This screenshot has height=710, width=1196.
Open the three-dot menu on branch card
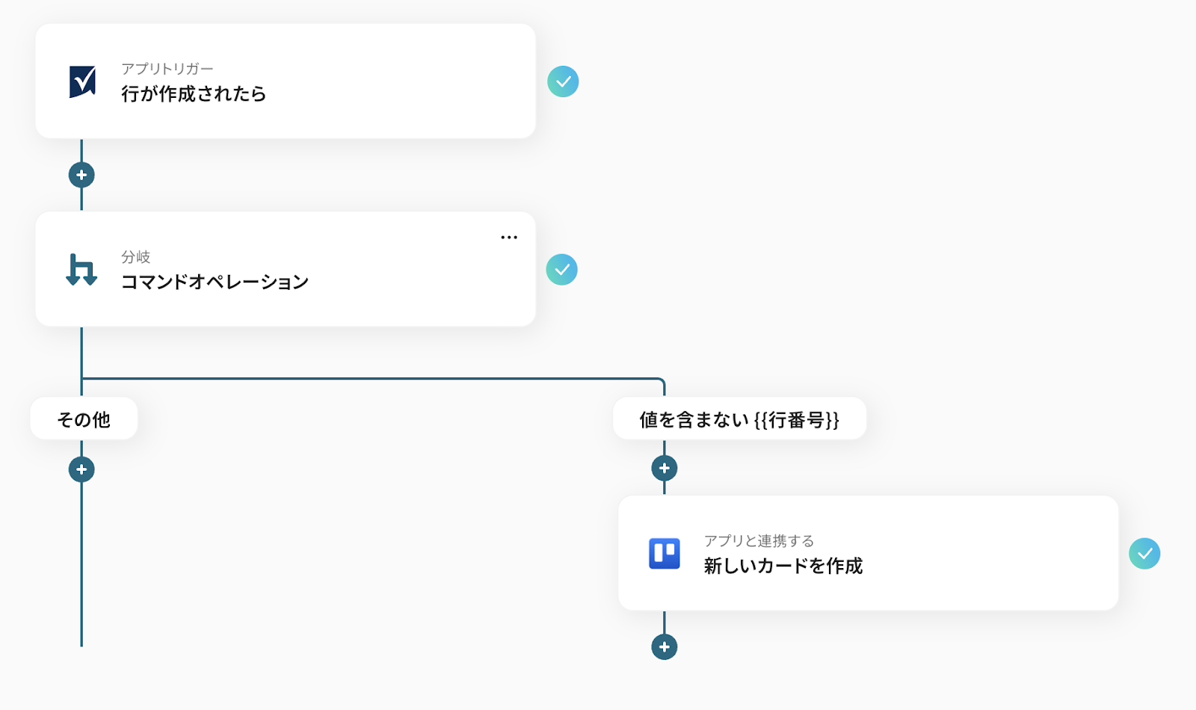tap(509, 238)
